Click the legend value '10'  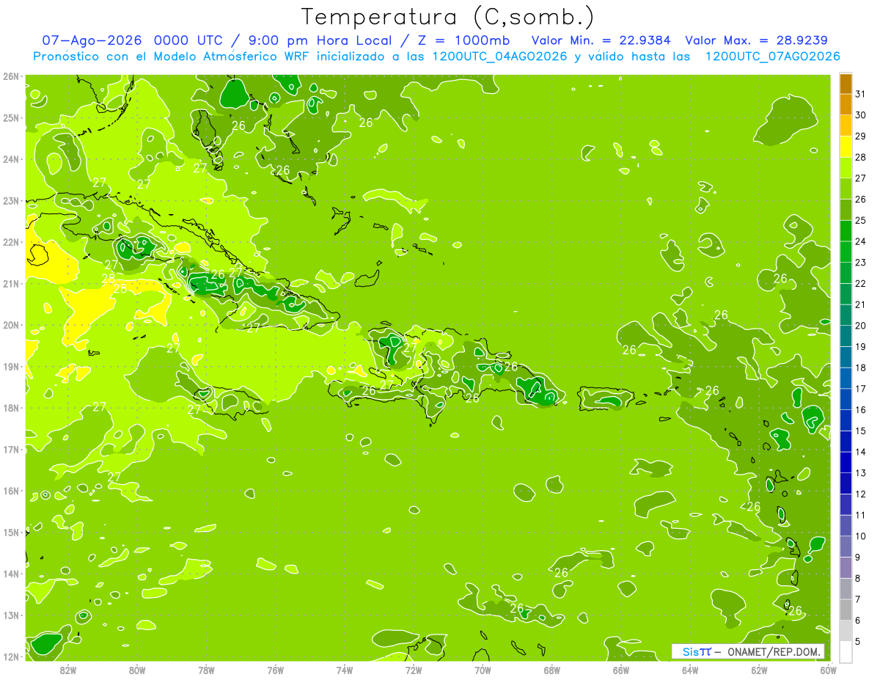coord(860,536)
